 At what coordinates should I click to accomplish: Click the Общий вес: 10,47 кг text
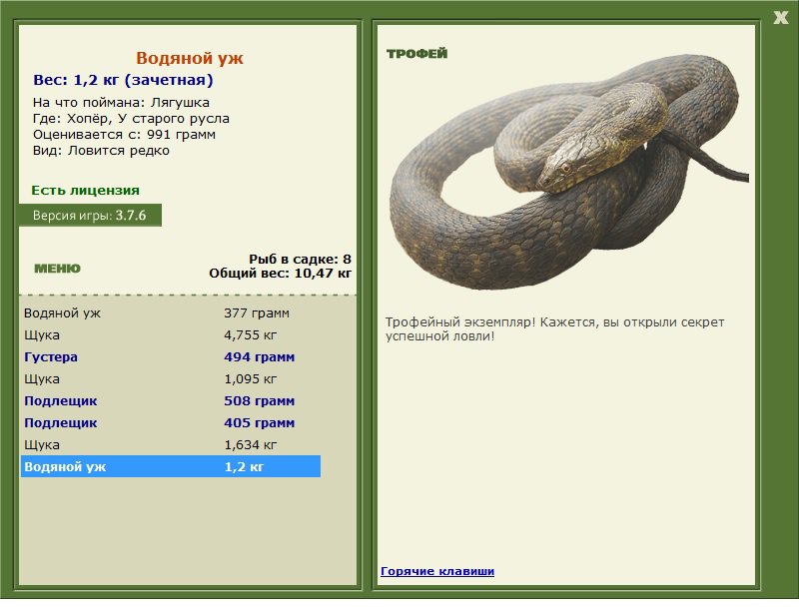pos(281,274)
